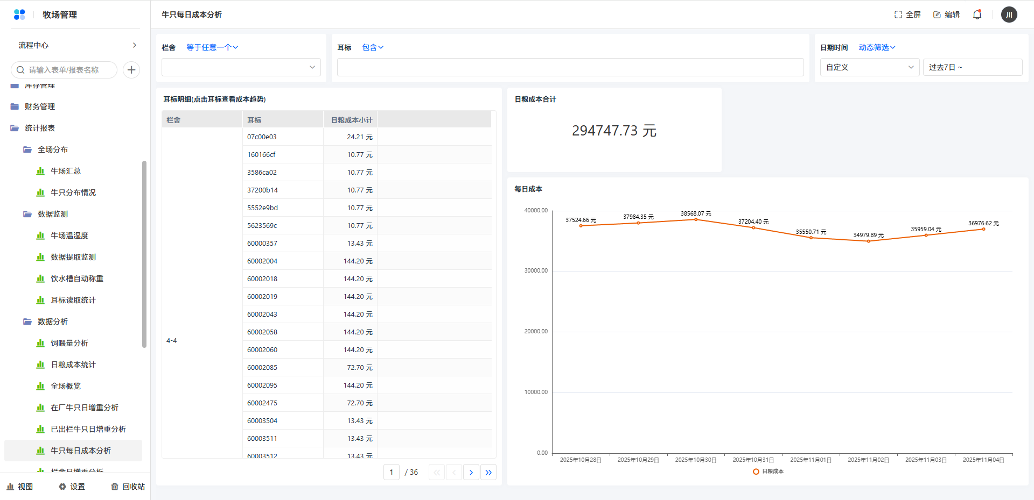Screen dimensions: 1034x500
Task: Click the 牧场管理 app logo icon
Action: point(19,15)
